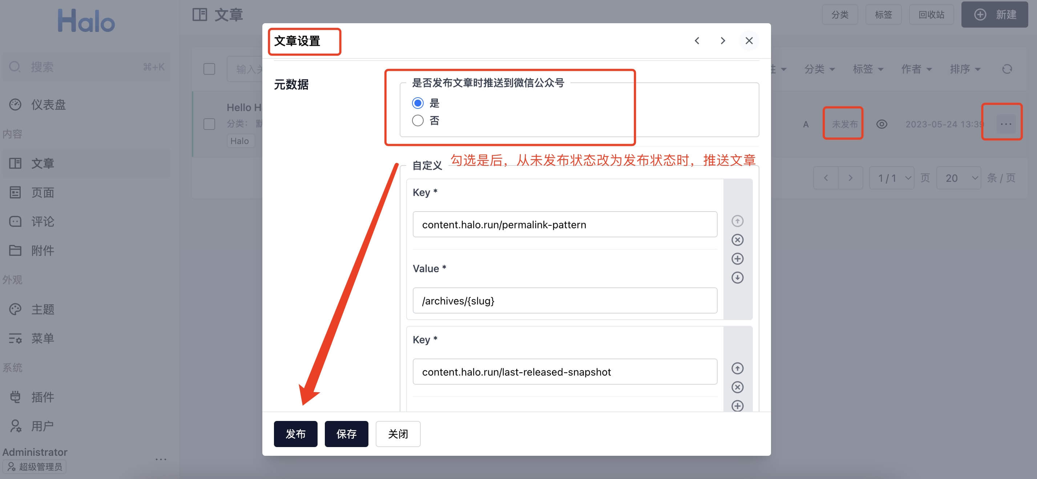Select the 否 radio option
The image size is (1037, 479).
tap(417, 120)
